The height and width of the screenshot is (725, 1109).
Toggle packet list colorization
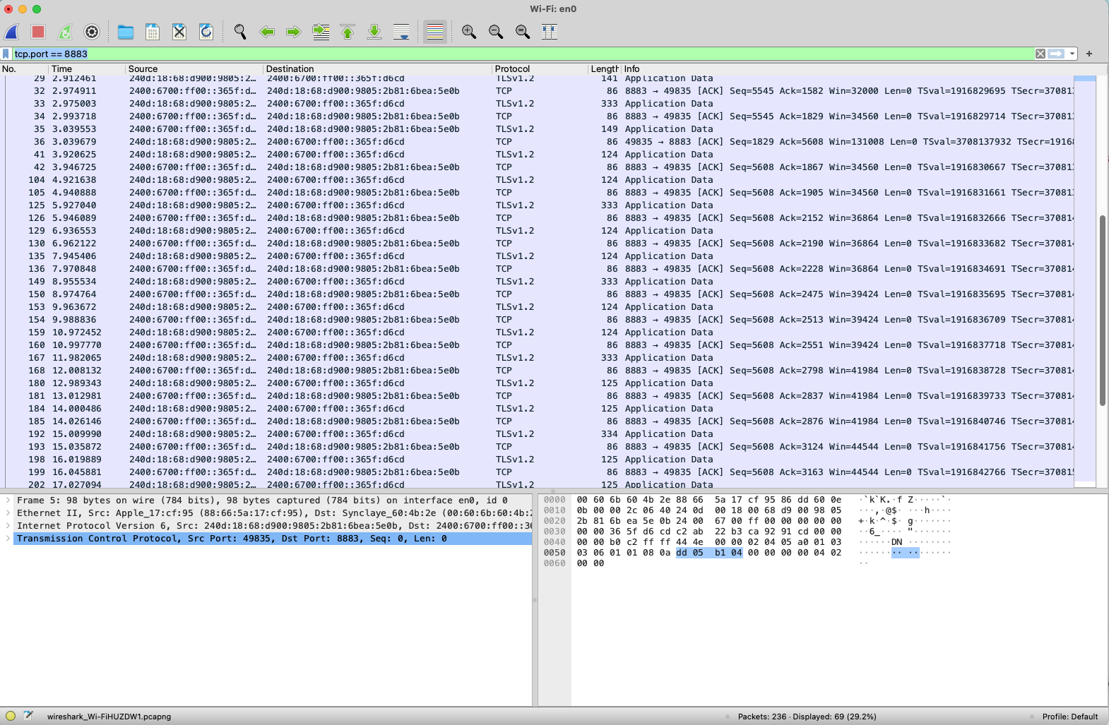click(x=435, y=32)
